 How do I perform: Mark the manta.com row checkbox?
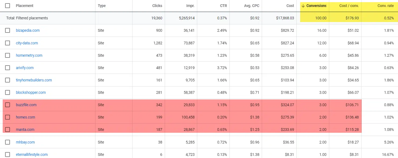pos(8,130)
